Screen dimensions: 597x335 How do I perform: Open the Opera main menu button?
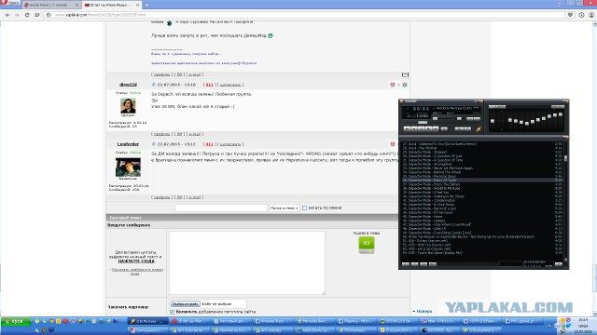(x=9, y=3)
